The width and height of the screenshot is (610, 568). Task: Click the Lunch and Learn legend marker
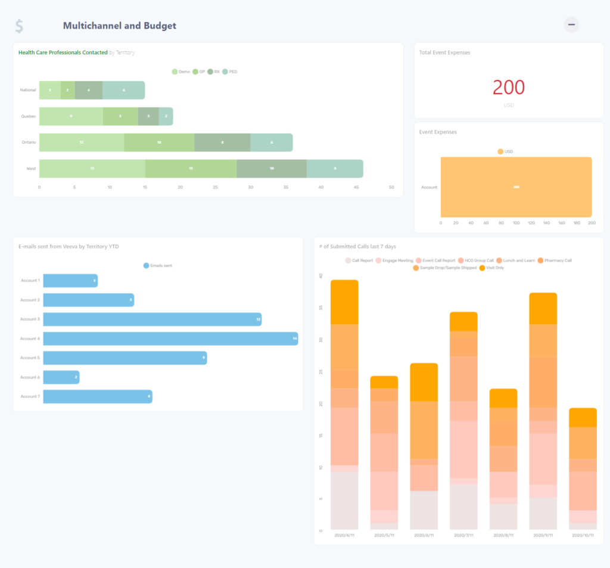tap(499, 260)
